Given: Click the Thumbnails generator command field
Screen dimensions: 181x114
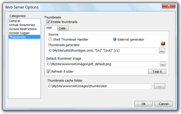Looking at the screenshot, I should pyautogui.click(x=102, y=51).
